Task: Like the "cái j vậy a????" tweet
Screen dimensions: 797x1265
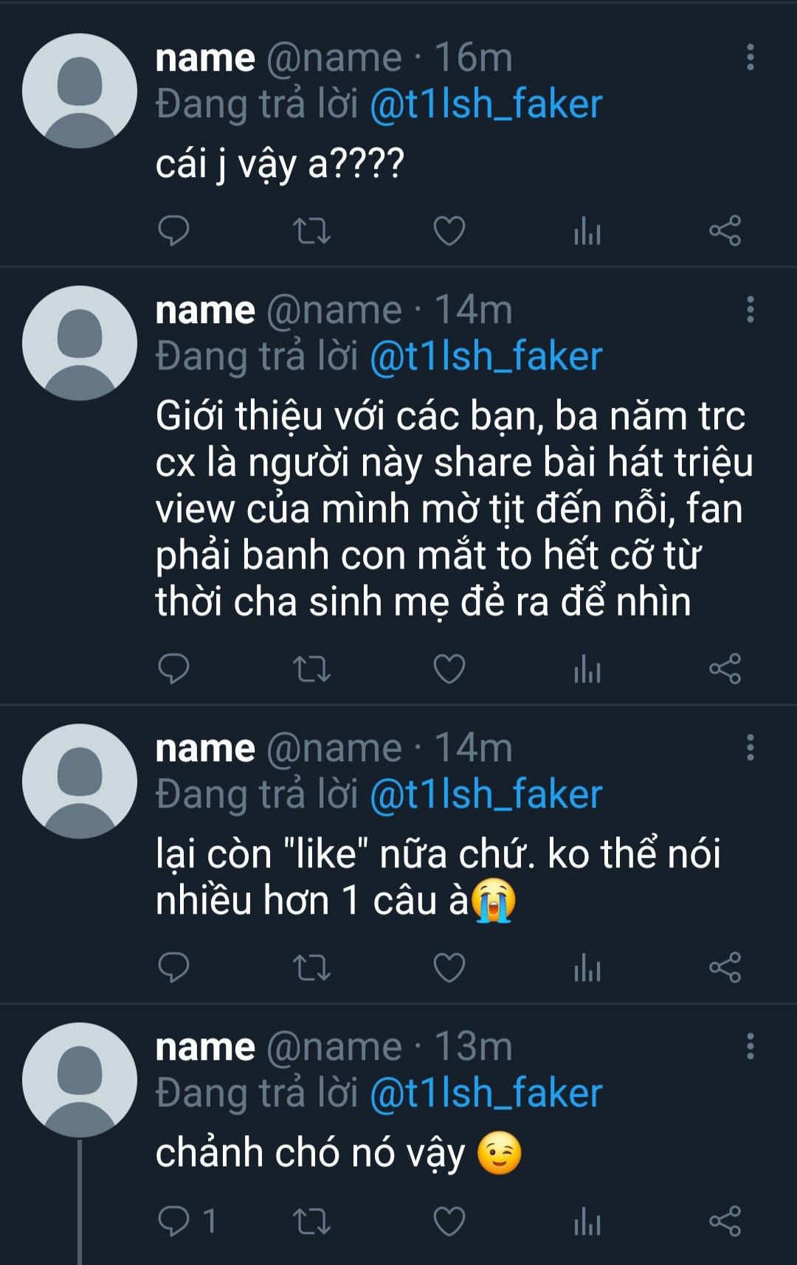Action: coord(449,231)
